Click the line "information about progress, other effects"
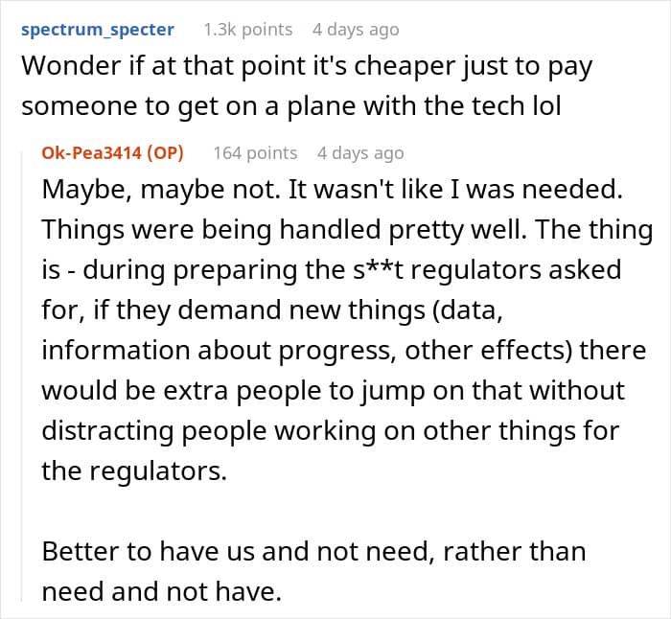The image size is (671, 619). pos(343,351)
